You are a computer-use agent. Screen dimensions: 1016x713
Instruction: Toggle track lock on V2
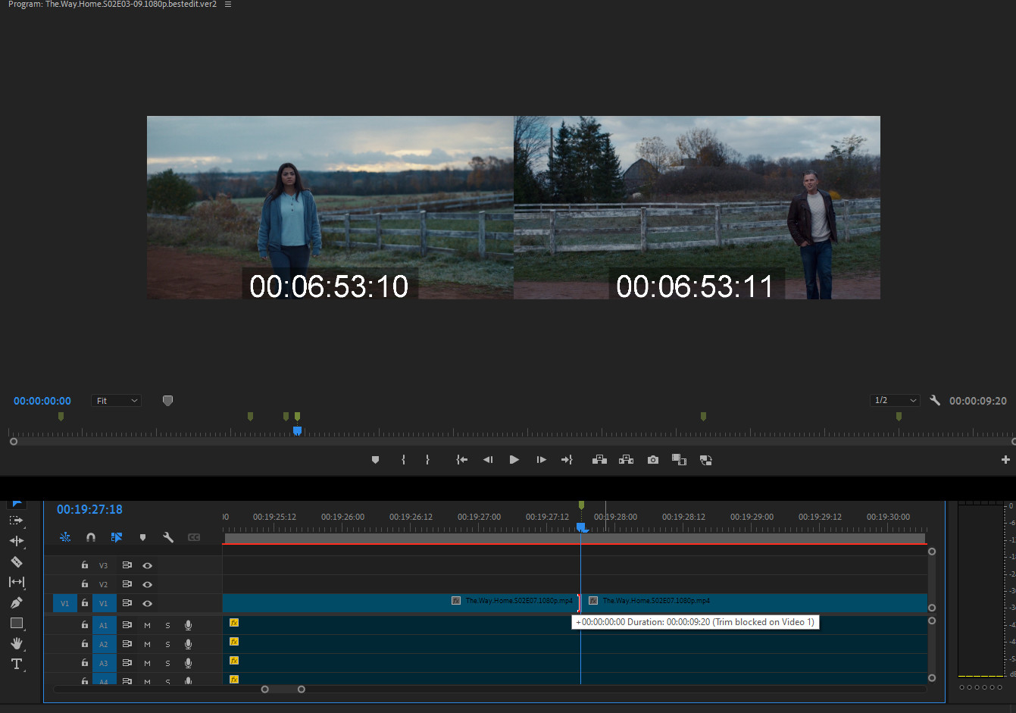(x=85, y=584)
